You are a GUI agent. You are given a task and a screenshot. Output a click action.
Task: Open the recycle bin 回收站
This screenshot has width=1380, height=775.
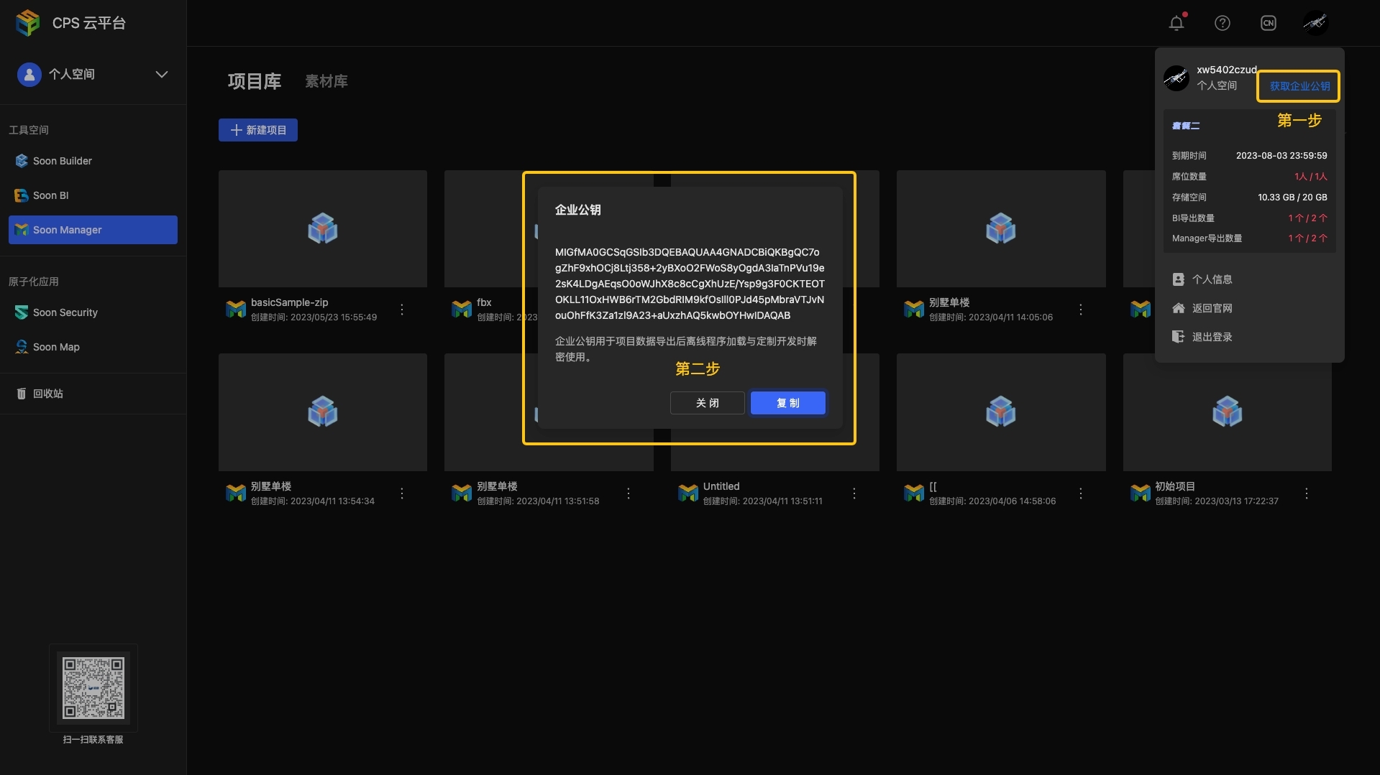pos(47,394)
